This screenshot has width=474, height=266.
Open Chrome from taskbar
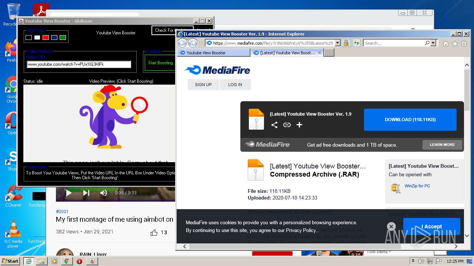[x=67, y=261]
